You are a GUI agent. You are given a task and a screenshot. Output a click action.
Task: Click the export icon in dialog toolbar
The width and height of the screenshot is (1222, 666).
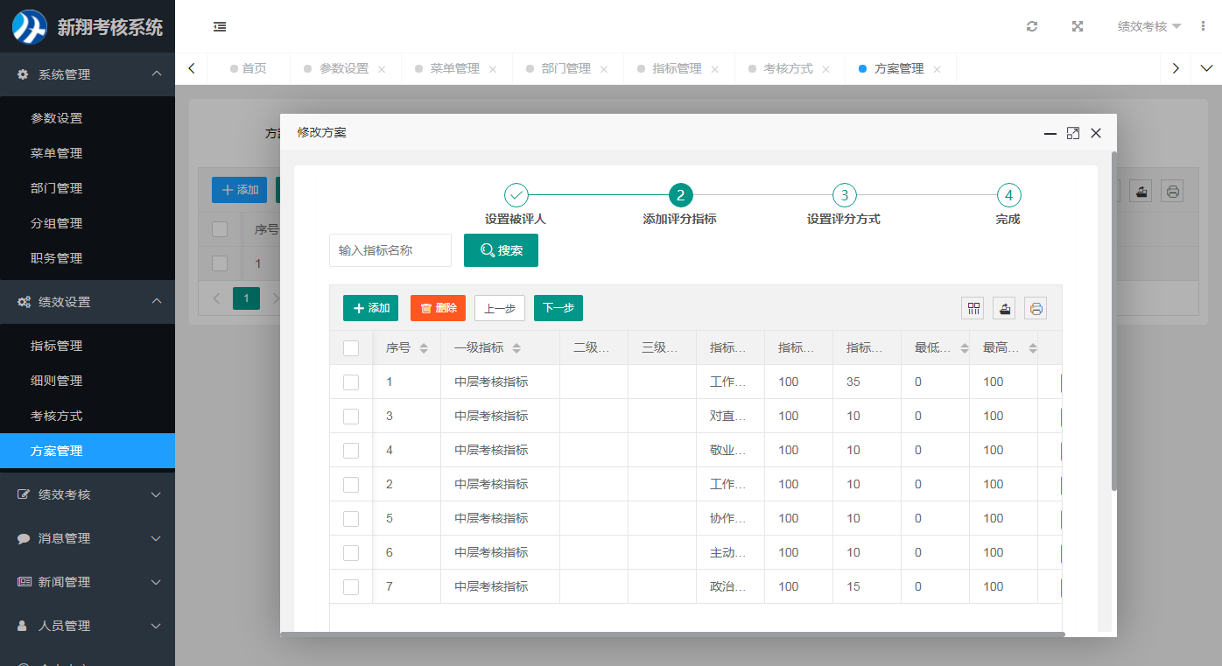coord(1004,308)
